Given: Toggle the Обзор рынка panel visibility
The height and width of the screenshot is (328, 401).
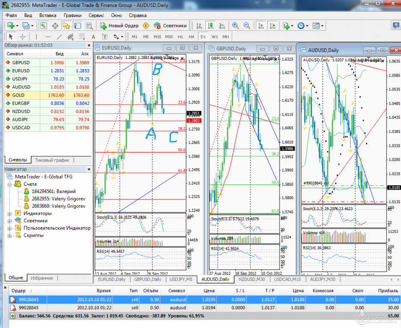Looking at the screenshot, I should click(x=43, y=25).
